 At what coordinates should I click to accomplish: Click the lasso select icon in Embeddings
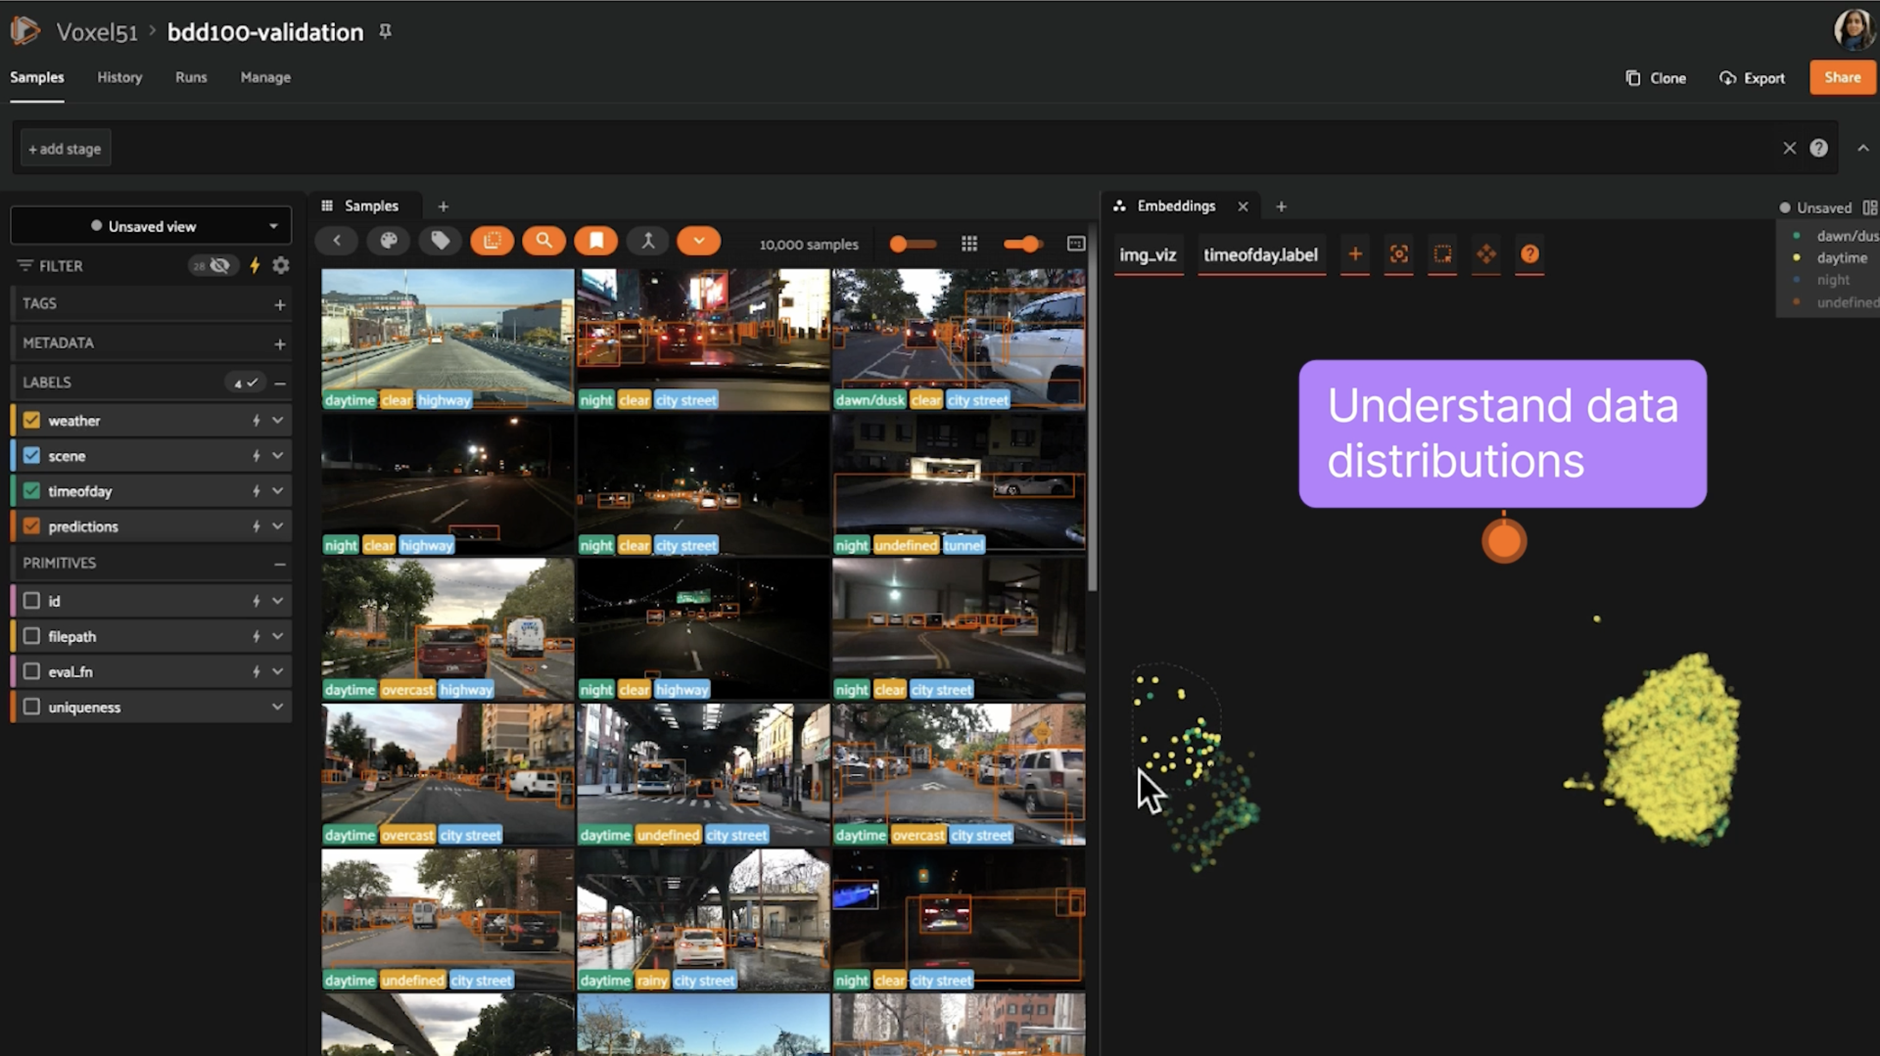click(1442, 254)
